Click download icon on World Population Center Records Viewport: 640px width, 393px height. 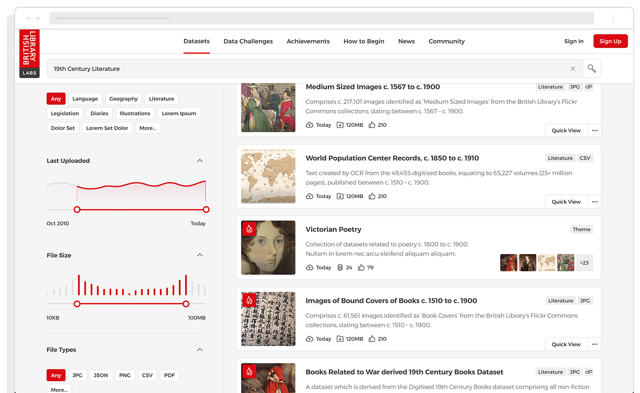pos(340,196)
